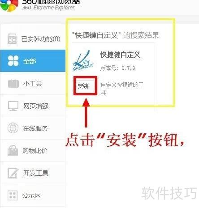Click the globe icon for 在线服务
This screenshot has height=208, width=199.
[13, 128]
